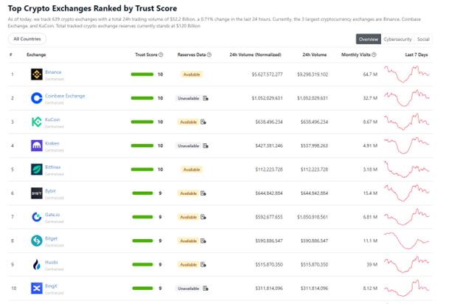Image resolution: width=460 pixels, height=304 pixels.
Task: Sort by the Trust Score column header
Action: [146, 55]
